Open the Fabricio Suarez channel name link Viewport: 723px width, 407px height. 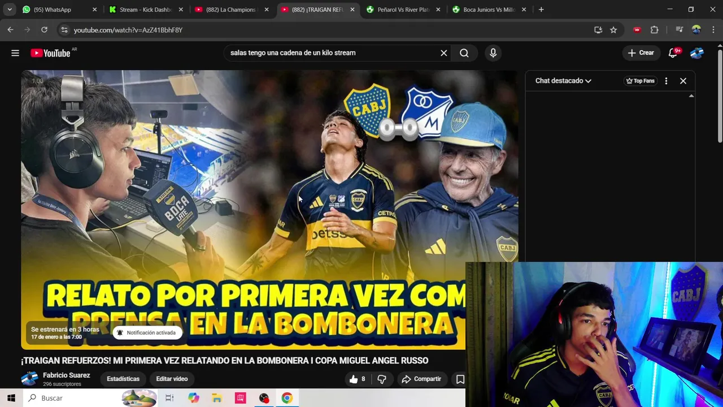(66, 375)
